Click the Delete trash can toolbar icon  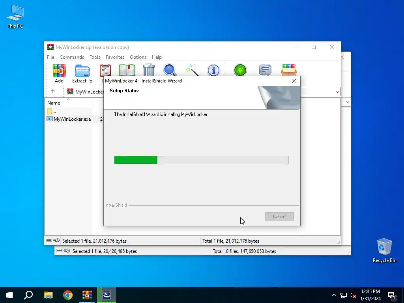[x=149, y=69]
